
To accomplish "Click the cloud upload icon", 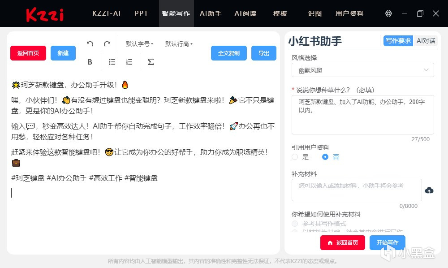I will (429, 190).
